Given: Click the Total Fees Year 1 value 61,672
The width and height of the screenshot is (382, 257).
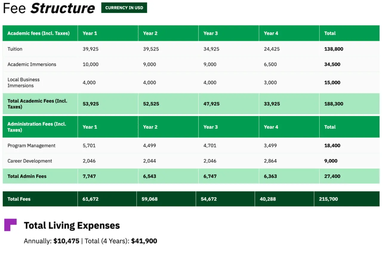Looking at the screenshot, I should tap(90, 199).
